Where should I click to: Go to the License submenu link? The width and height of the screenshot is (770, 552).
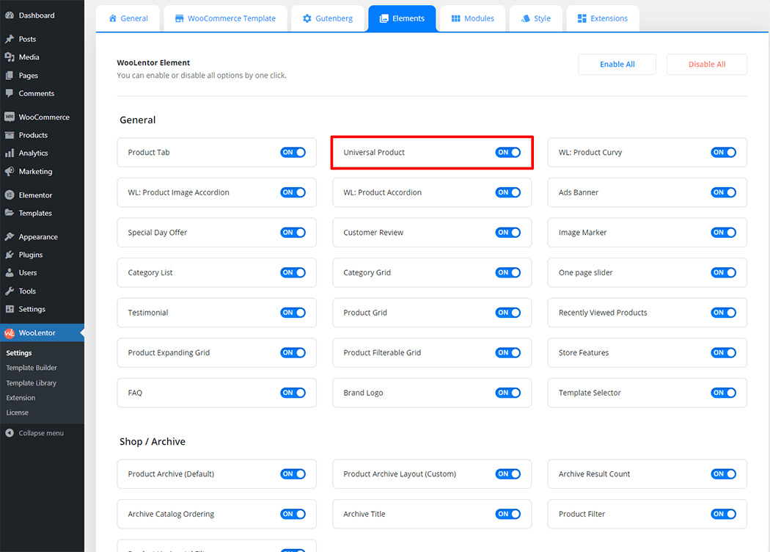click(17, 413)
